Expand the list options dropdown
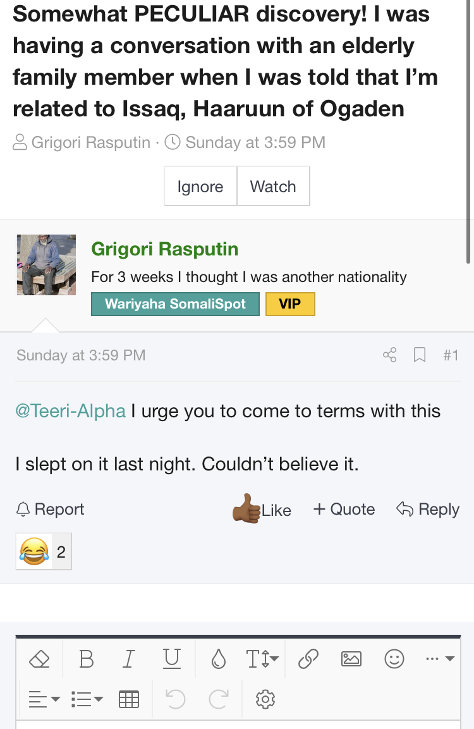This screenshot has width=474, height=729. click(x=87, y=699)
